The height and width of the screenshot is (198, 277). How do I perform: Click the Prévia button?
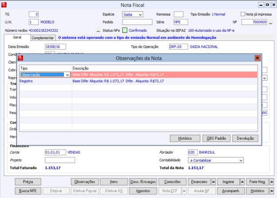point(28,182)
